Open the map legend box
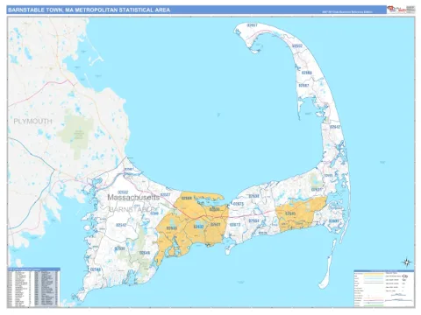Viewport: 421px width, 315px height. point(384,288)
